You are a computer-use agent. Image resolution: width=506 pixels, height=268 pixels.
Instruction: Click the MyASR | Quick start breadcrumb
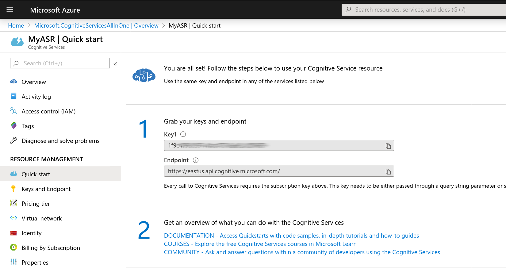[x=194, y=25]
